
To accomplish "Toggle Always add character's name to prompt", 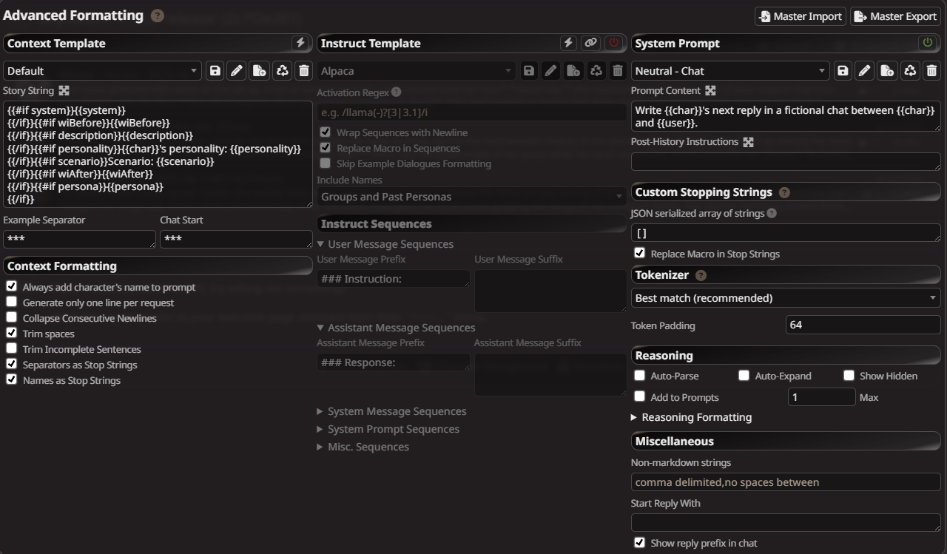I will 11,286.
